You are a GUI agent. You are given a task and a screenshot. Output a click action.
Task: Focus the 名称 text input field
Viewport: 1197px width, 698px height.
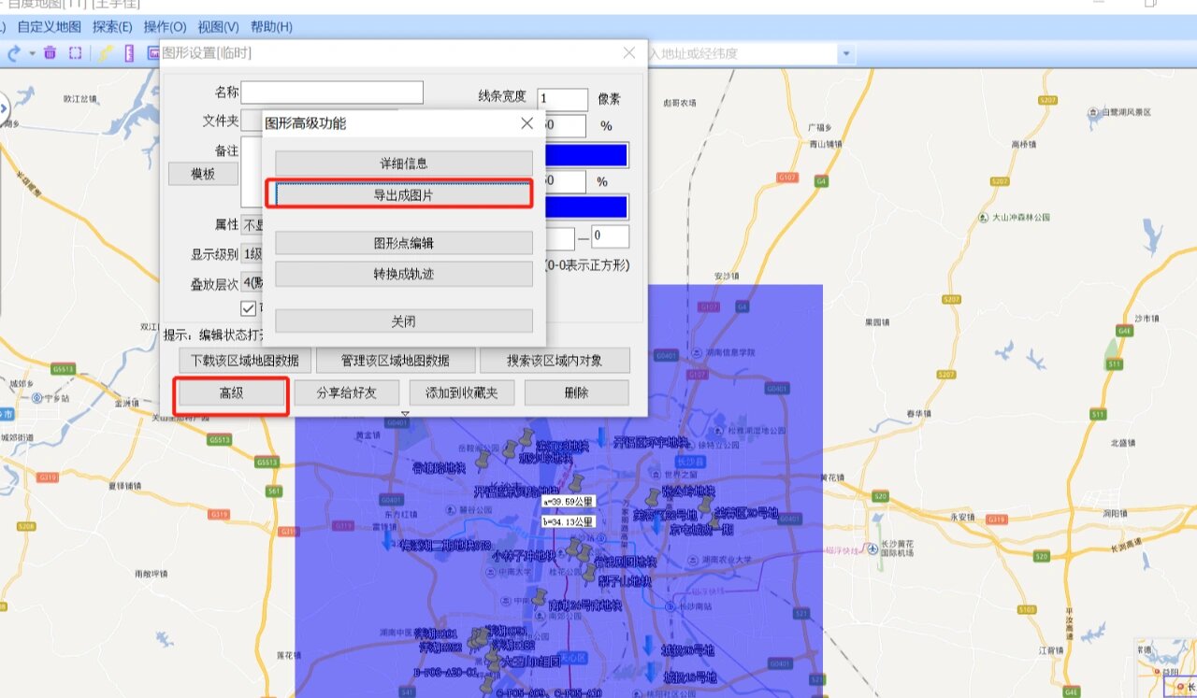[332, 93]
